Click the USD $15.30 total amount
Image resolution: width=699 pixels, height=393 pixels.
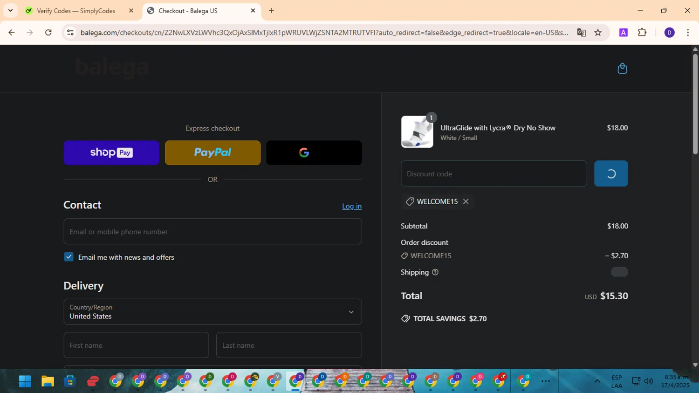point(606,296)
